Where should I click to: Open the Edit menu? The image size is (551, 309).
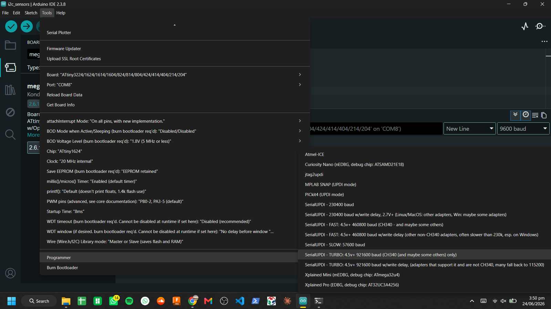tap(17, 13)
